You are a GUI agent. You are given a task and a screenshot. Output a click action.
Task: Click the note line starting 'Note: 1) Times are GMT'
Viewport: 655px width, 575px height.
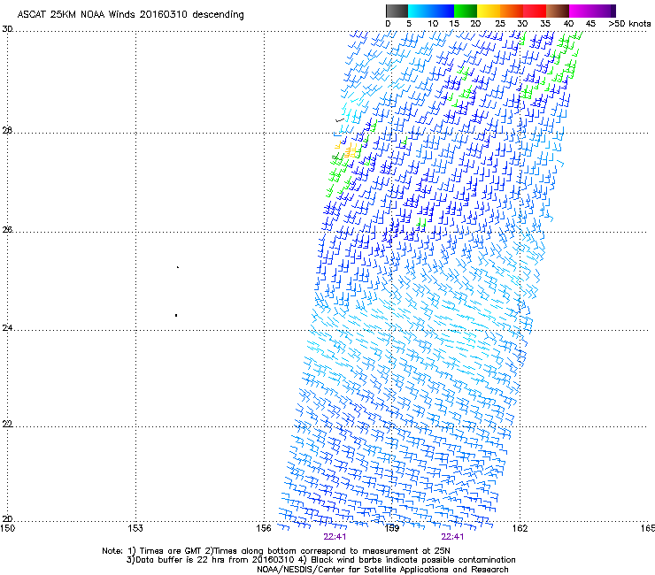point(276,551)
